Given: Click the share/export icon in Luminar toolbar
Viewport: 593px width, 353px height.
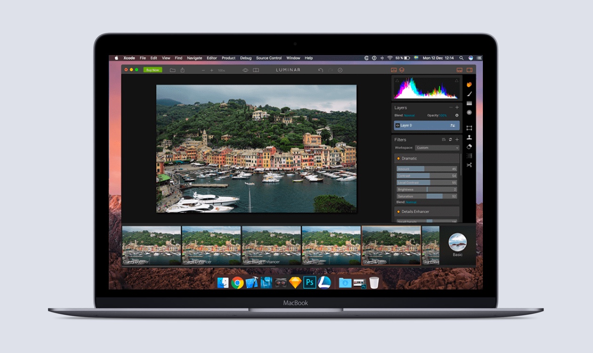Looking at the screenshot, I should (x=183, y=70).
